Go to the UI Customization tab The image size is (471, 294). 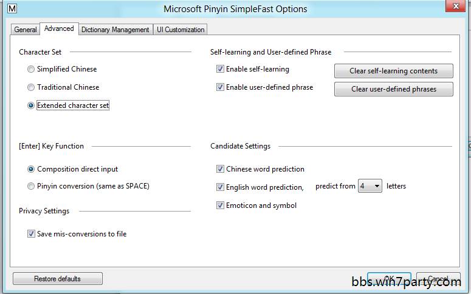click(180, 29)
